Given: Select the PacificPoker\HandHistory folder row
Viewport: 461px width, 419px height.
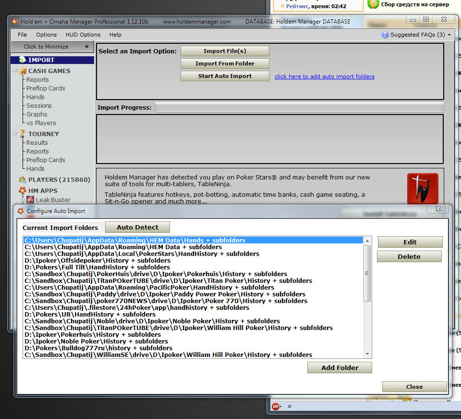Looking at the screenshot, I should [x=193, y=287].
